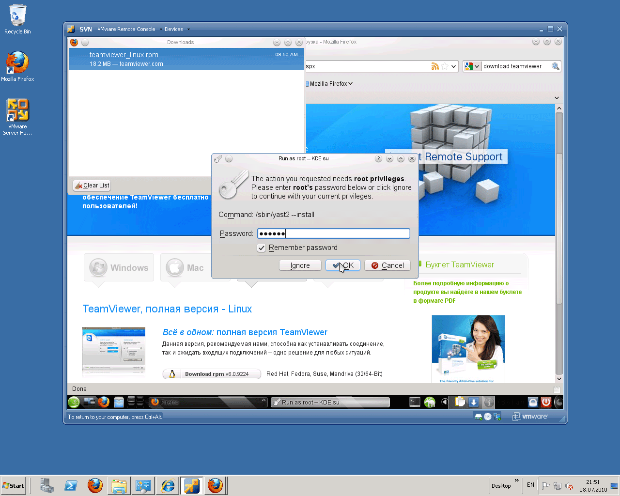
Task: Toggle the Remember password checkbox
Action: 262,248
